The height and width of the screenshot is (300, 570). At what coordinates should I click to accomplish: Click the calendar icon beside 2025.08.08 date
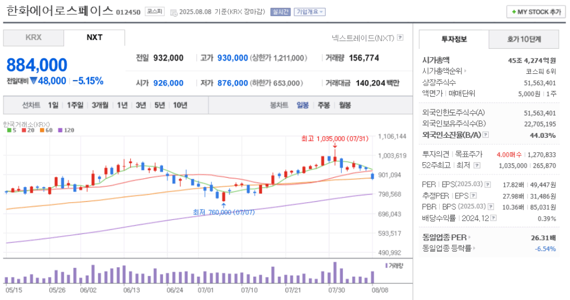click(174, 12)
